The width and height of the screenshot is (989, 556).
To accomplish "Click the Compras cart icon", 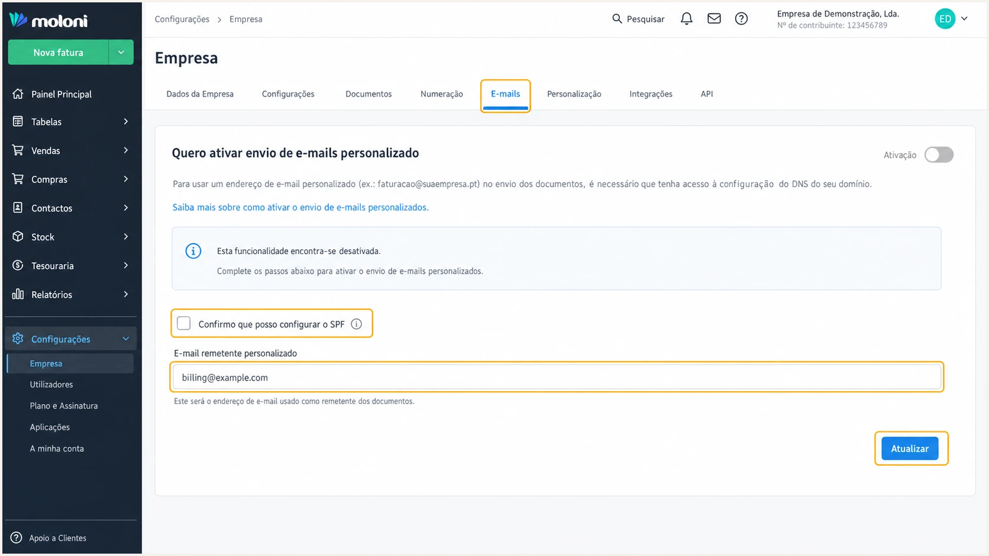I will (18, 179).
